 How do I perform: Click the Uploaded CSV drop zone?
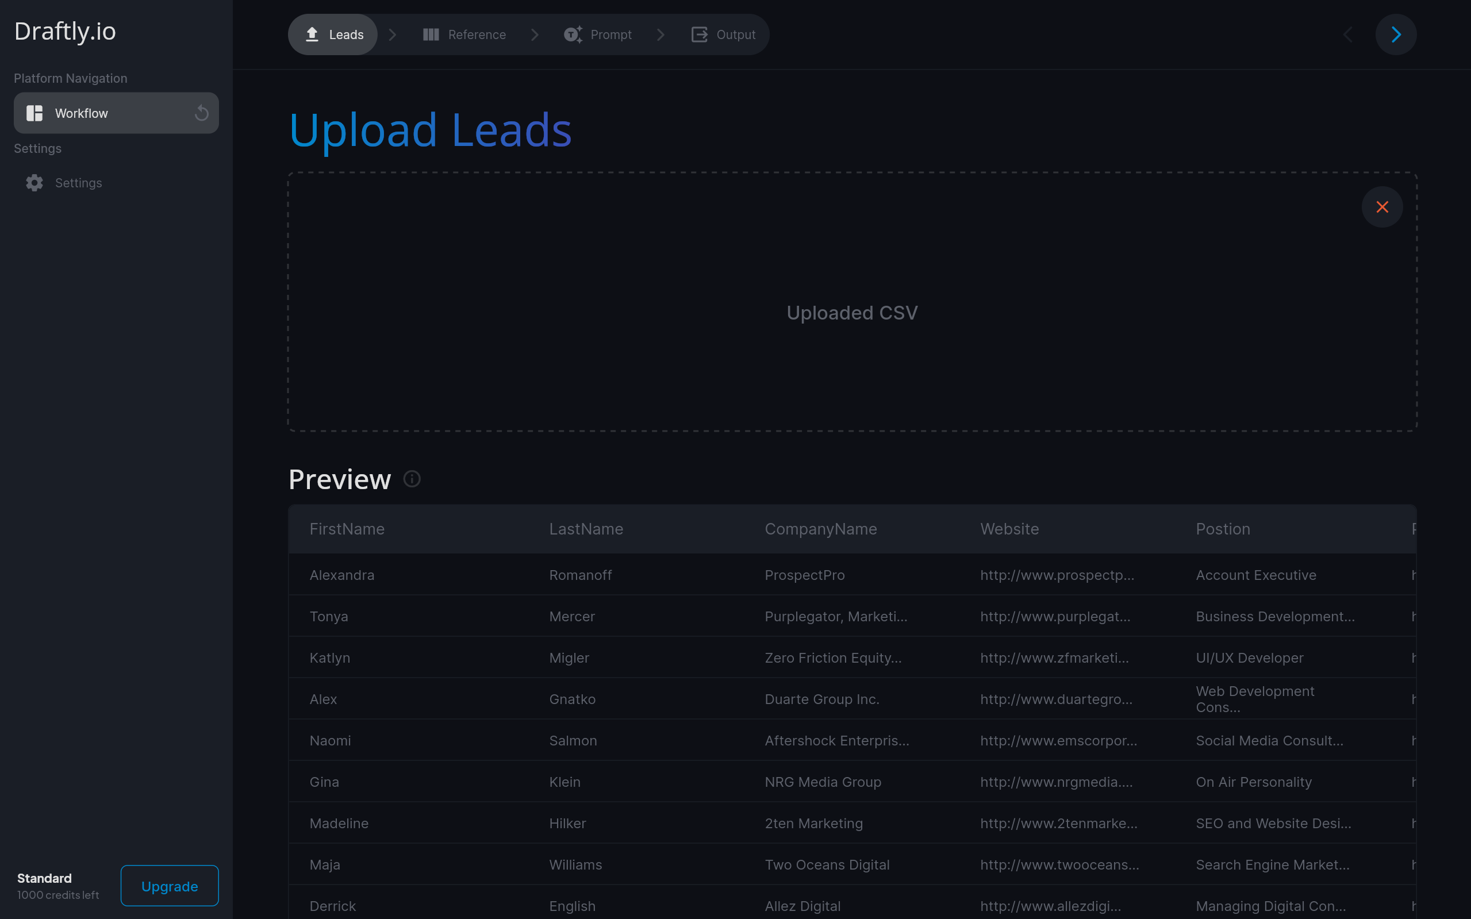point(851,313)
